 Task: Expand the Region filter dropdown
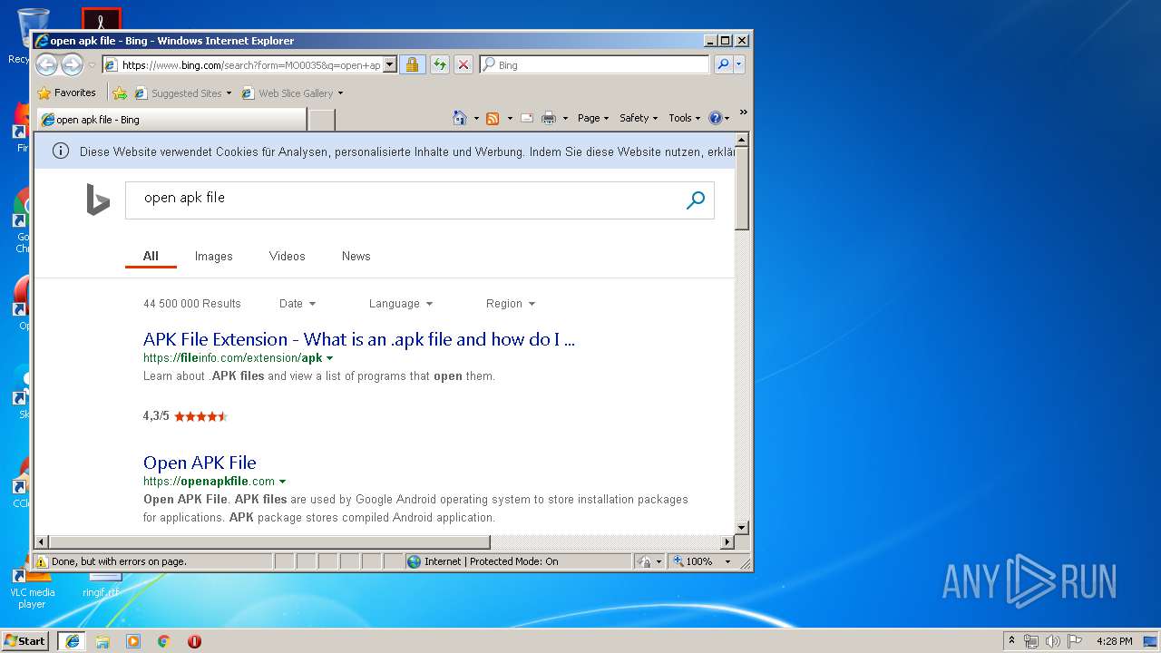click(511, 304)
